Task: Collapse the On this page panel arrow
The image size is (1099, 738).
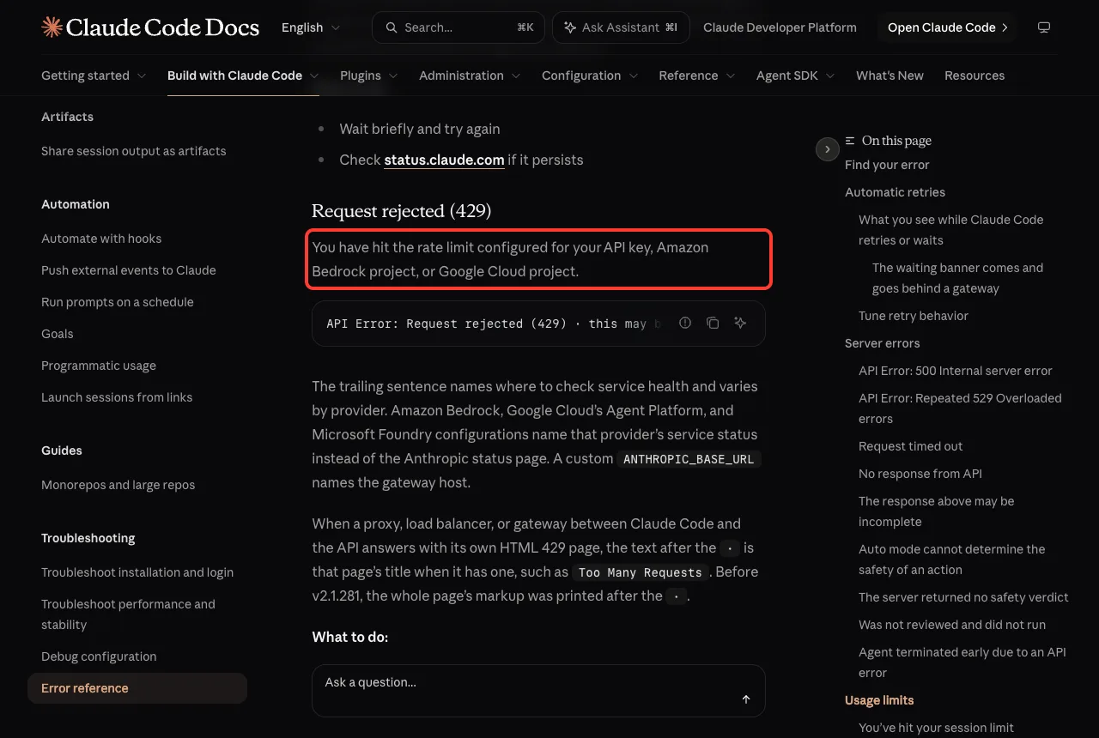Action: (x=827, y=149)
